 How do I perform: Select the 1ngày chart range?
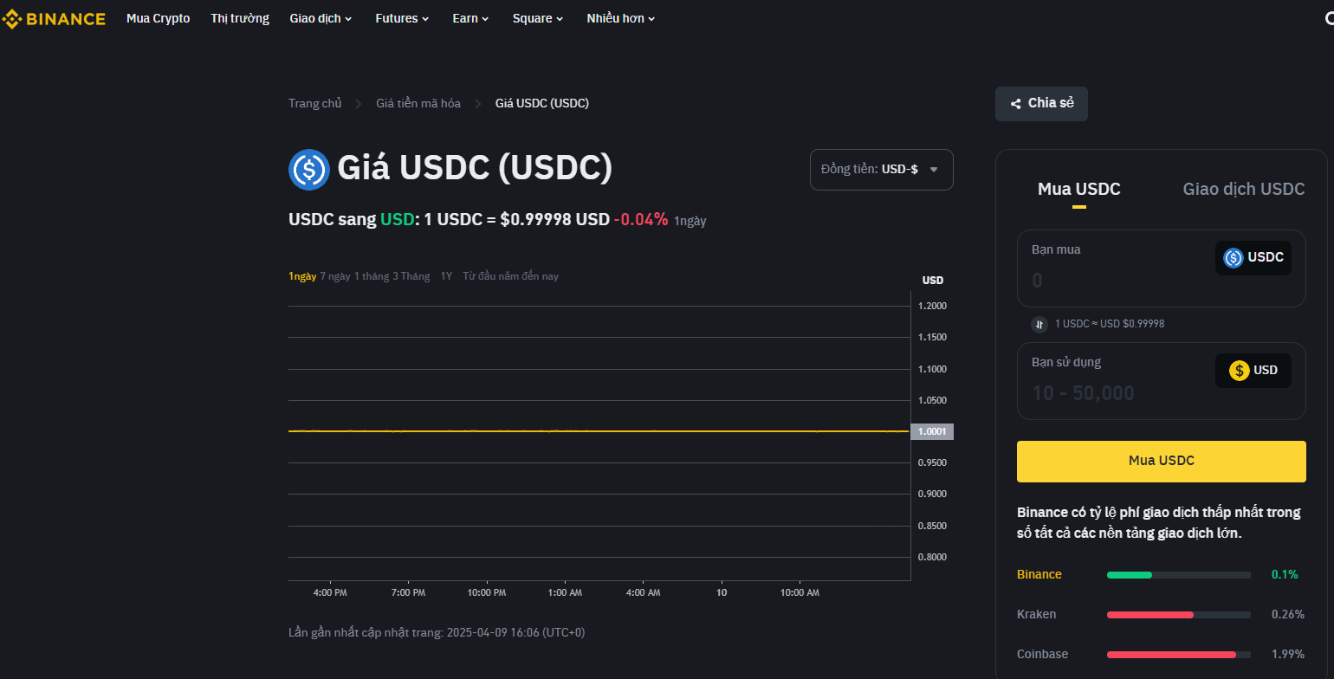(302, 276)
